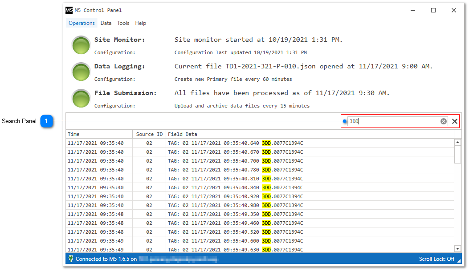Click 'Upload and archive data files every 15 minutes'
This screenshot has height=271, width=469.
coord(242,106)
